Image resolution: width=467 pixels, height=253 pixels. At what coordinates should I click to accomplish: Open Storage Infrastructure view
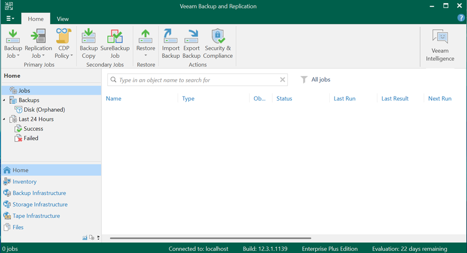point(40,204)
